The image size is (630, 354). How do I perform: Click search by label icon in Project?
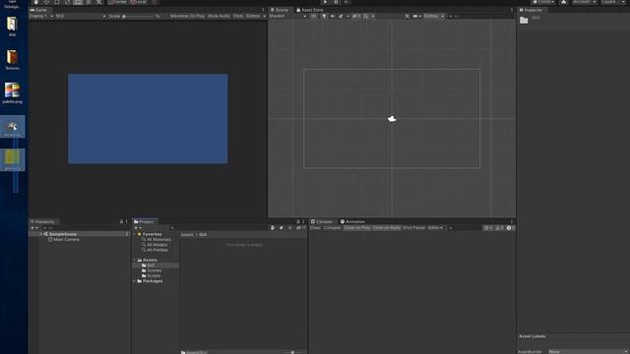point(282,228)
